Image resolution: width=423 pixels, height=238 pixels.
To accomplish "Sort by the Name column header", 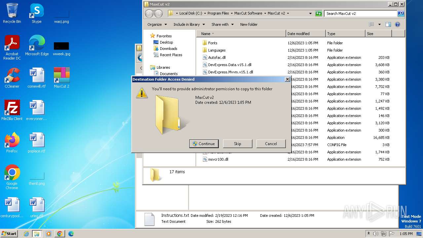I will [x=241, y=34].
